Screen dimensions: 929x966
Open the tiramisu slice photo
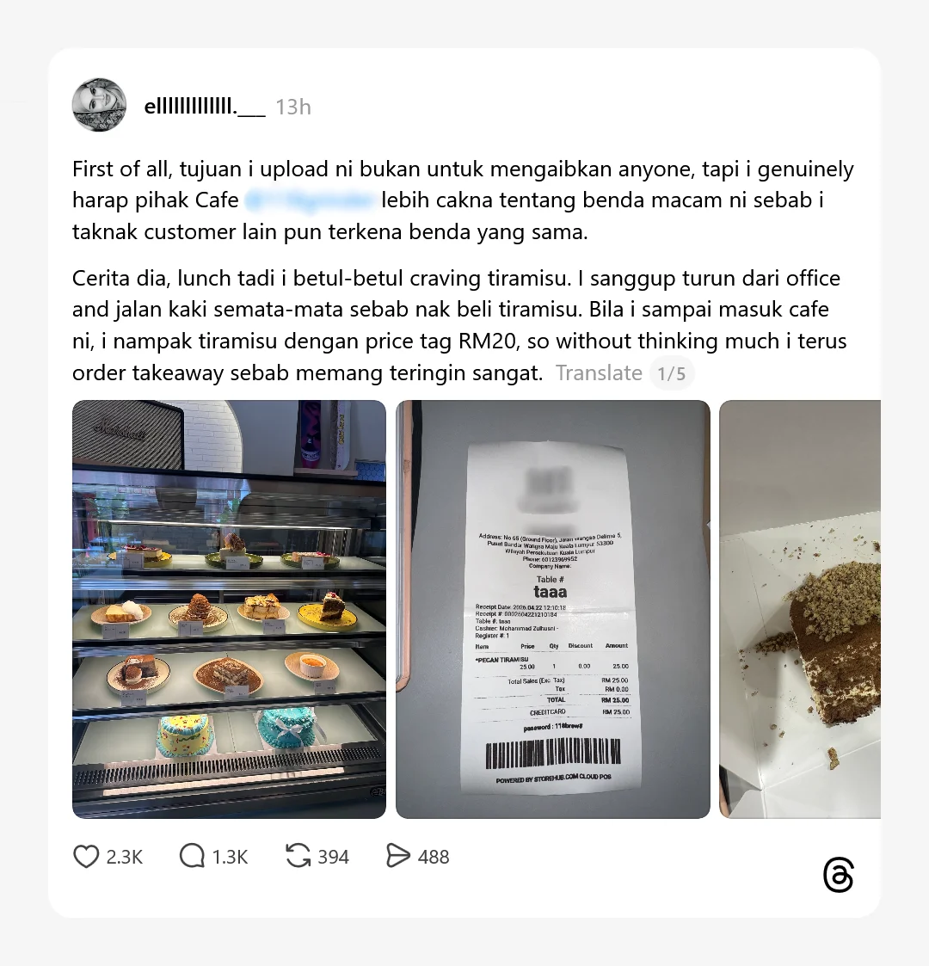pos(800,609)
